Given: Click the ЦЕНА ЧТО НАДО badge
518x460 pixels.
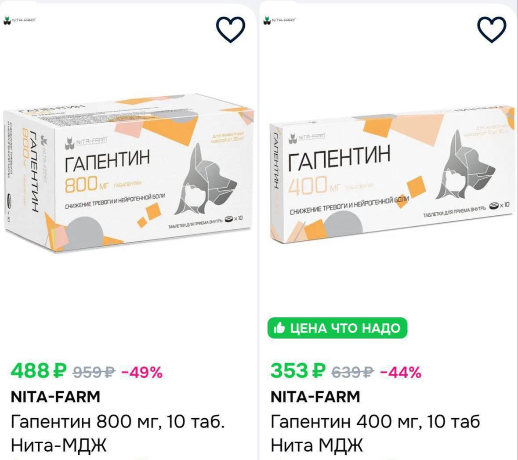Looking at the screenshot, I should (337, 328).
